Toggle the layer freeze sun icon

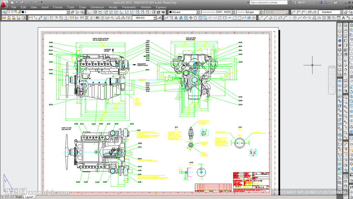(x=13, y=12)
